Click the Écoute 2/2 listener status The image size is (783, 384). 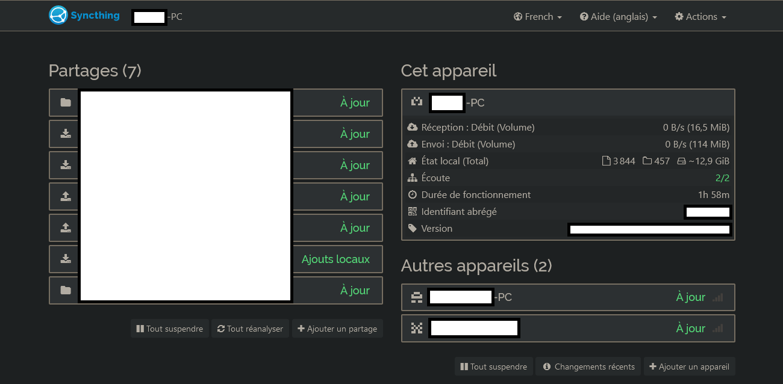pyautogui.click(x=722, y=178)
